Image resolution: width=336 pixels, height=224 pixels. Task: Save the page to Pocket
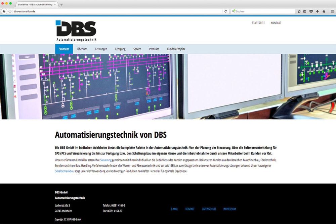[x=311, y=11]
